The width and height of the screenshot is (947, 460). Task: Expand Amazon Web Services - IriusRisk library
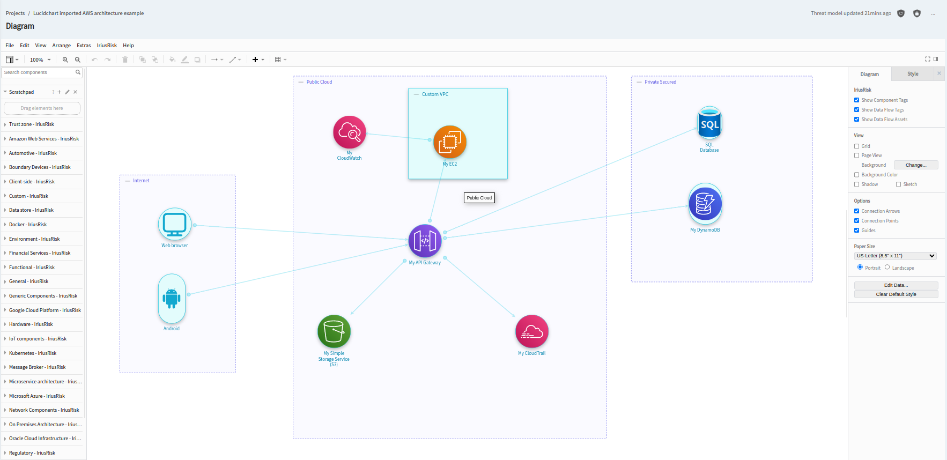coord(43,139)
